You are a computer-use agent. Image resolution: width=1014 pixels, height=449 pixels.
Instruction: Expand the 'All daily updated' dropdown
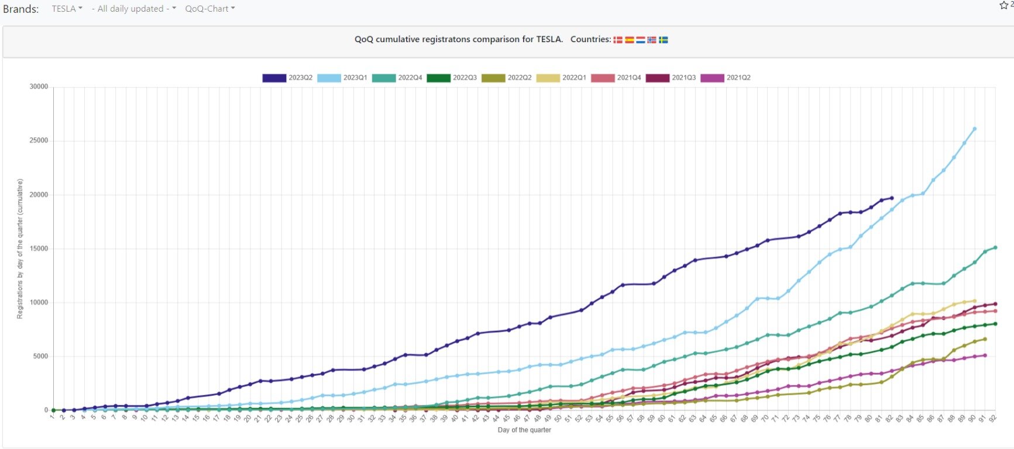coord(134,9)
